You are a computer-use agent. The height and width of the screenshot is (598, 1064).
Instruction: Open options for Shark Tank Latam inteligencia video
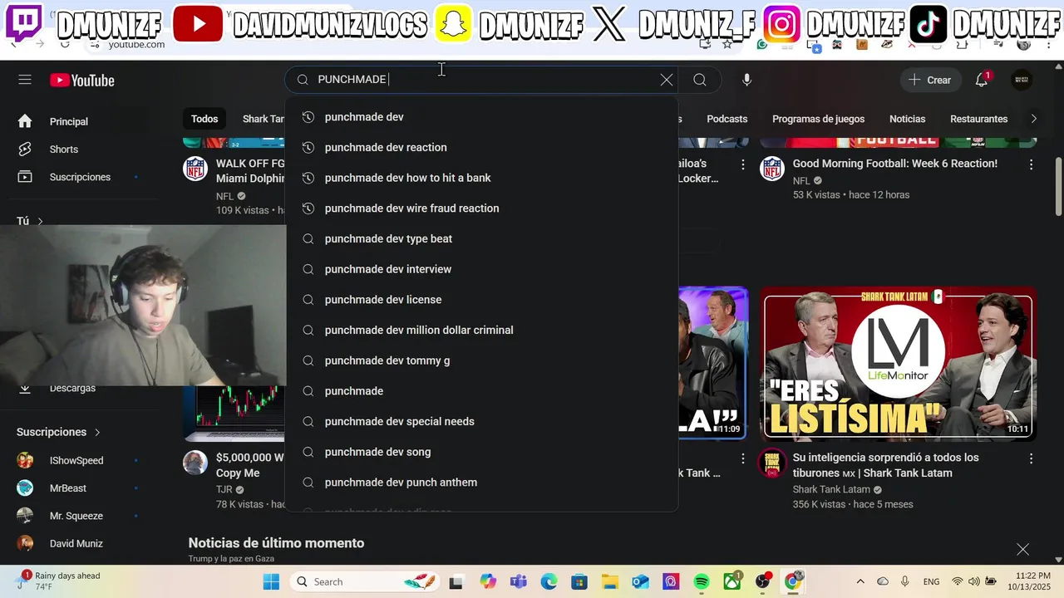pyautogui.click(x=1031, y=458)
